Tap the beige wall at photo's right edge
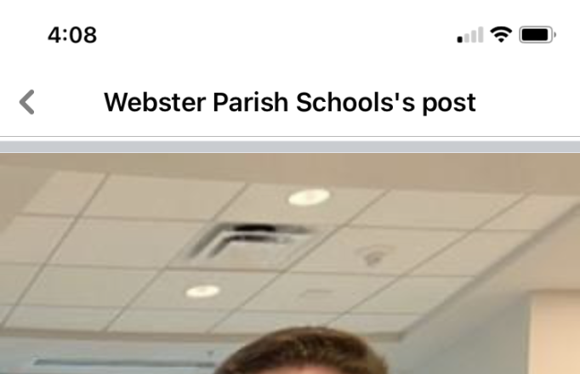 (x=555, y=332)
